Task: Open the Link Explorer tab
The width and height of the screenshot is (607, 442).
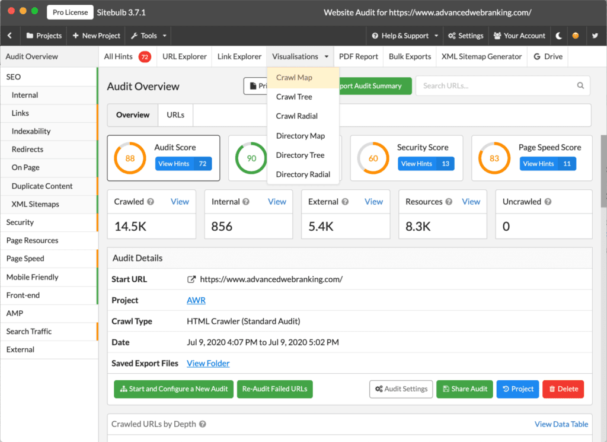Action: point(239,56)
